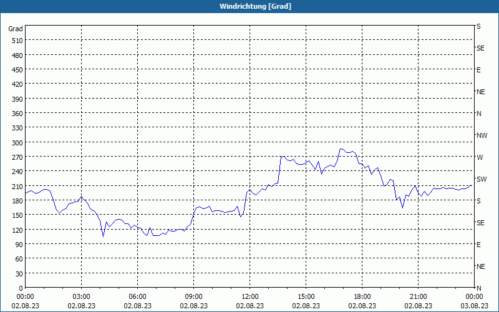499x312 pixels.
Task: Click the 180 y-axis value
Action: [17, 201]
